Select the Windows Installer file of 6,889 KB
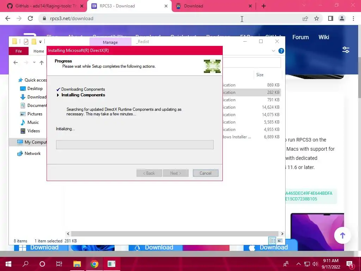Viewport: 361px width, 271px height. pos(252,137)
